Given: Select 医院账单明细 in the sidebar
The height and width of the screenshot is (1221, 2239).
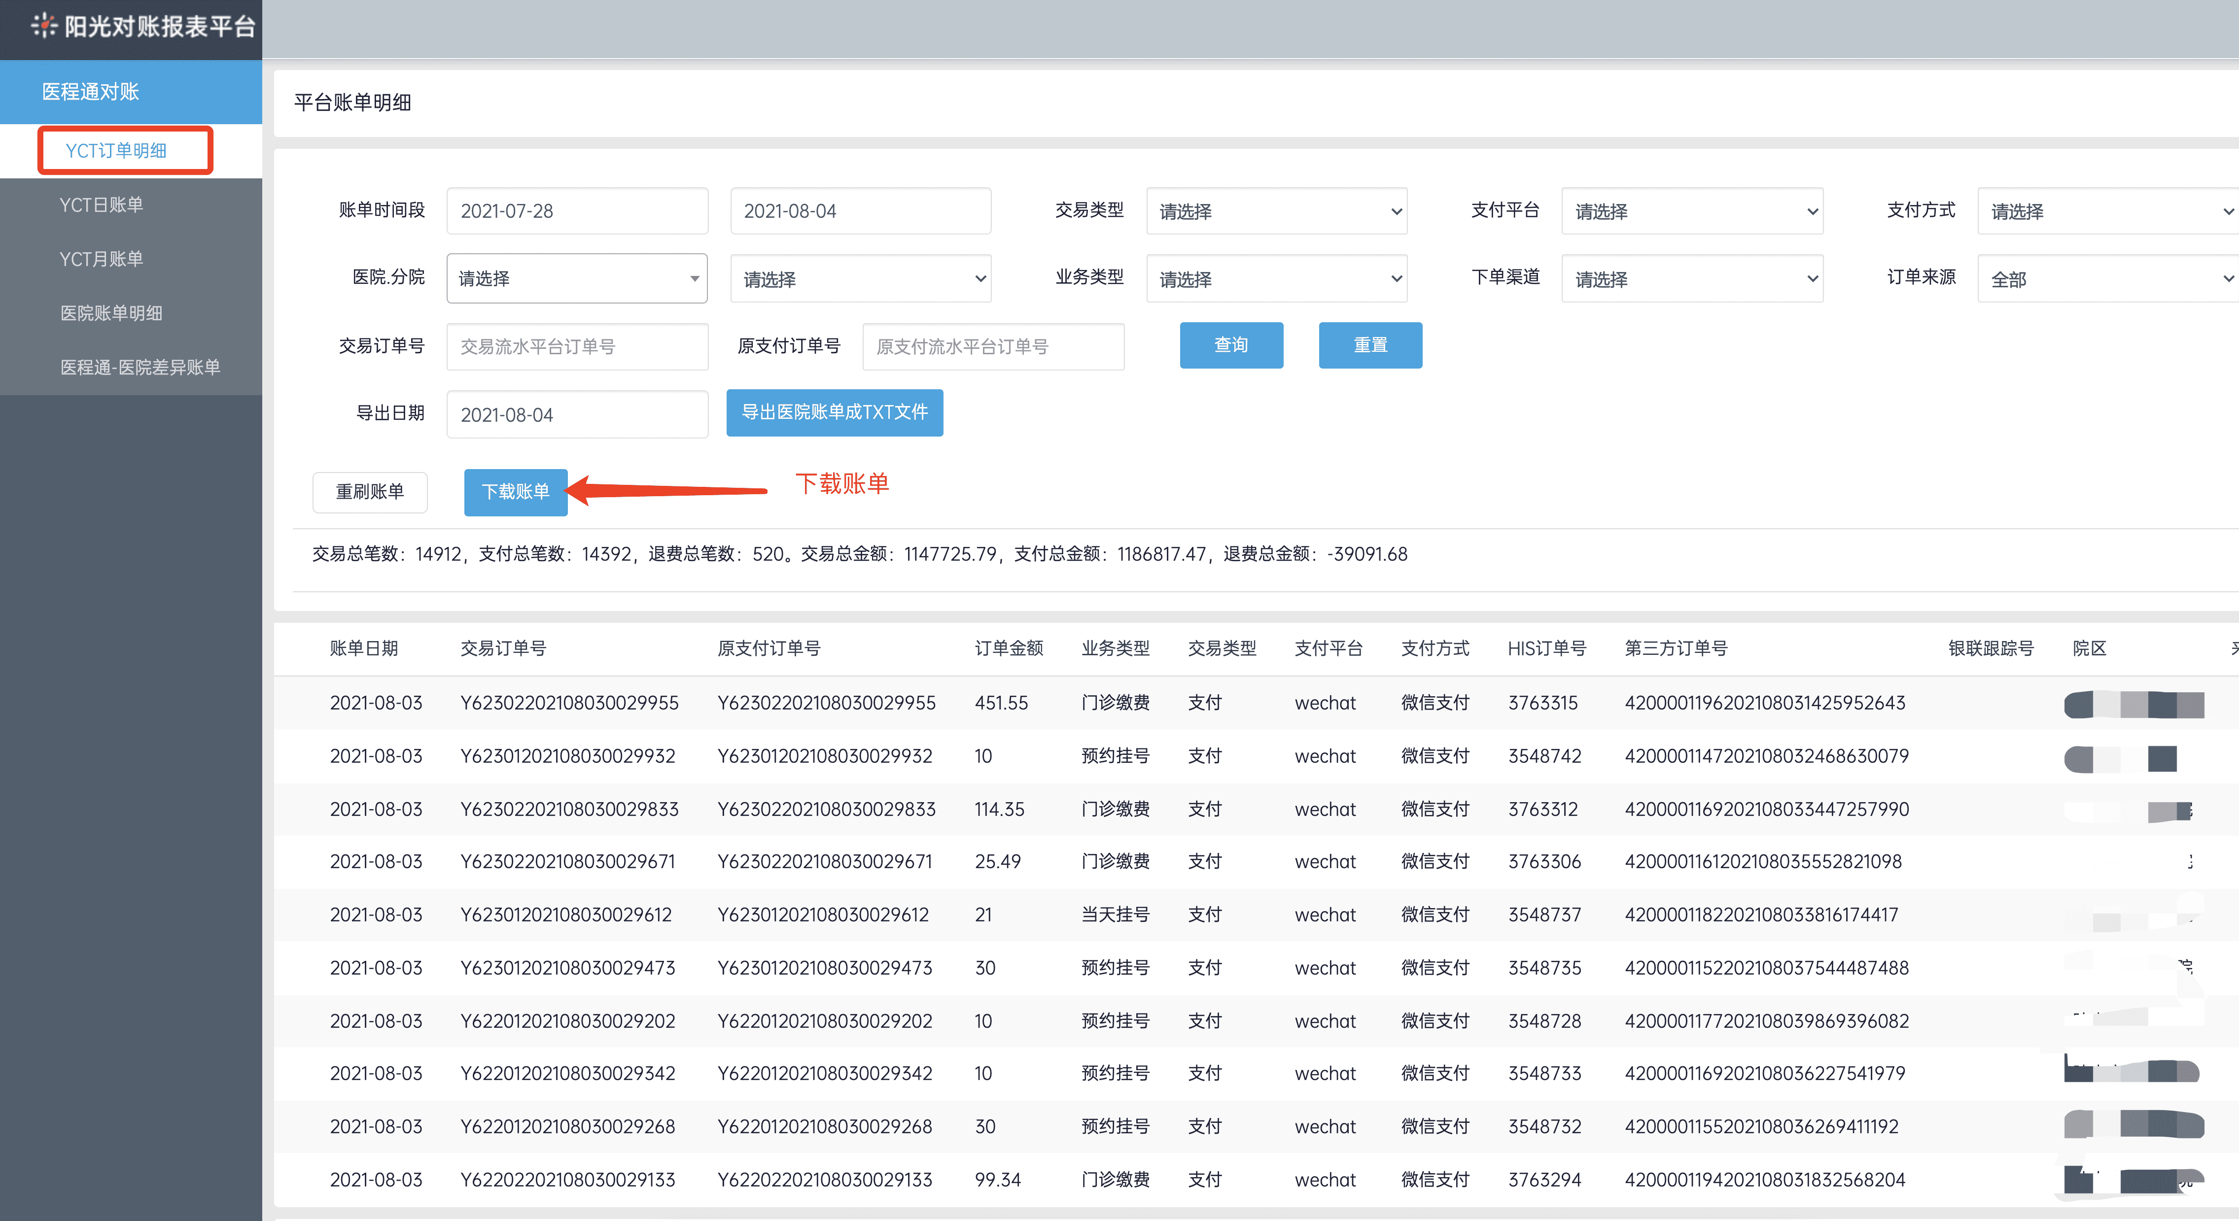Looking at the screenshot, I should pyautogui.click(x=111, y=313).
